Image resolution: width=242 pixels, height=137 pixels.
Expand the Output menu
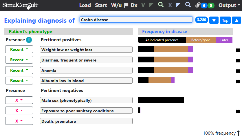click(x=229, y=5)
